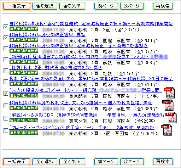The height and width of the screenshot is (168, 181).
Task: Click bottom 再検索 button
Action: coord(163,162)
